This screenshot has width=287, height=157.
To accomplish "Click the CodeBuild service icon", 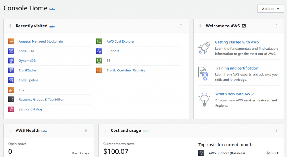I will tap(11, 51).
